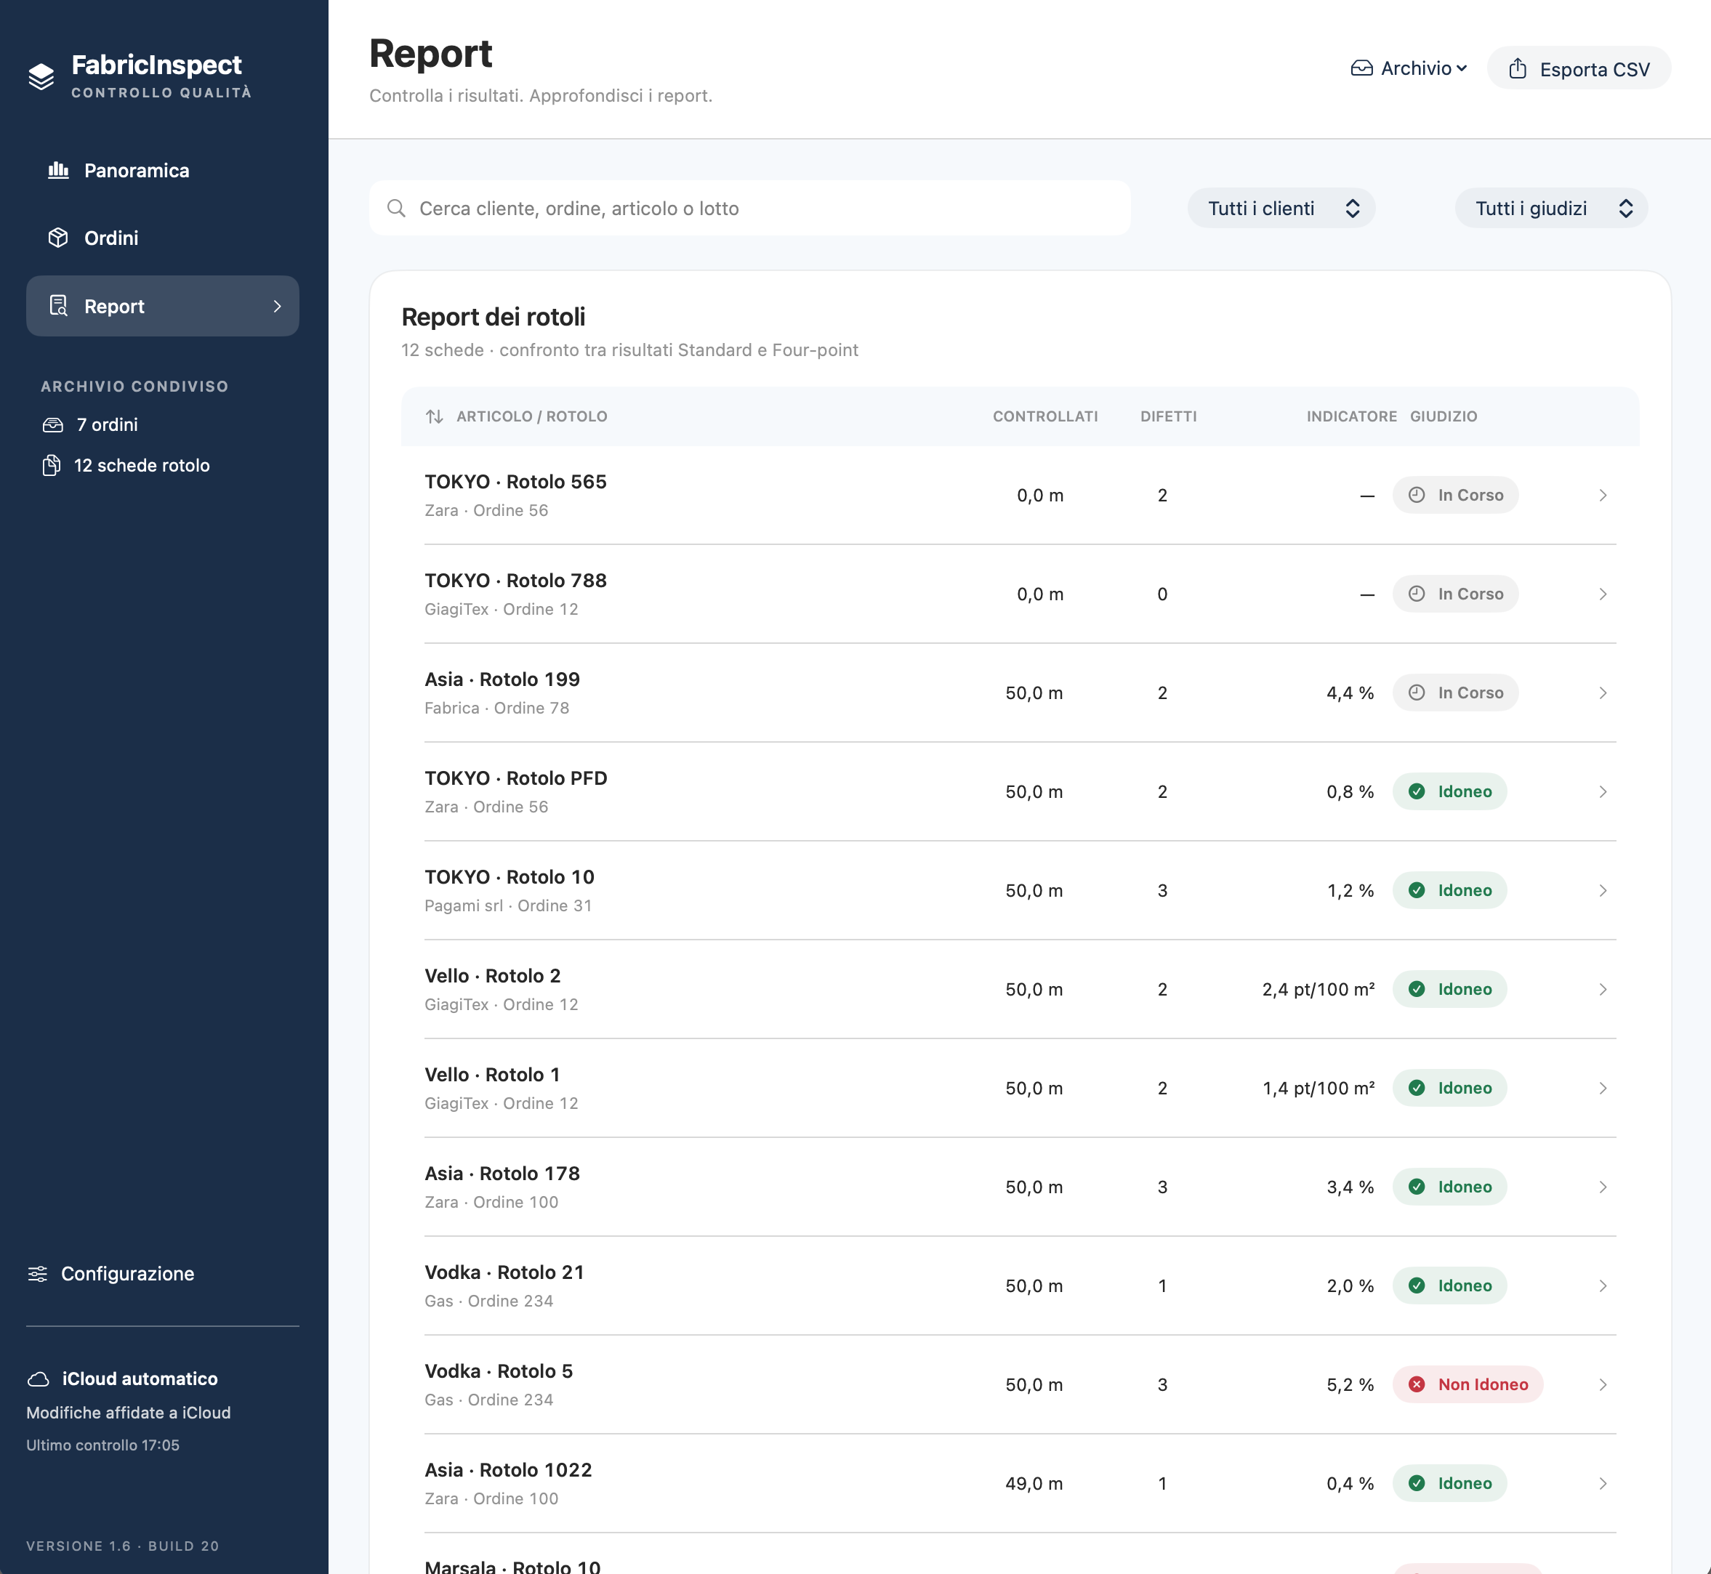Click the Non Idoneo badge on Vodka Rotolo 5
Viewport: 1711px width, 1574px height.
click(x=1468, y=1385)
